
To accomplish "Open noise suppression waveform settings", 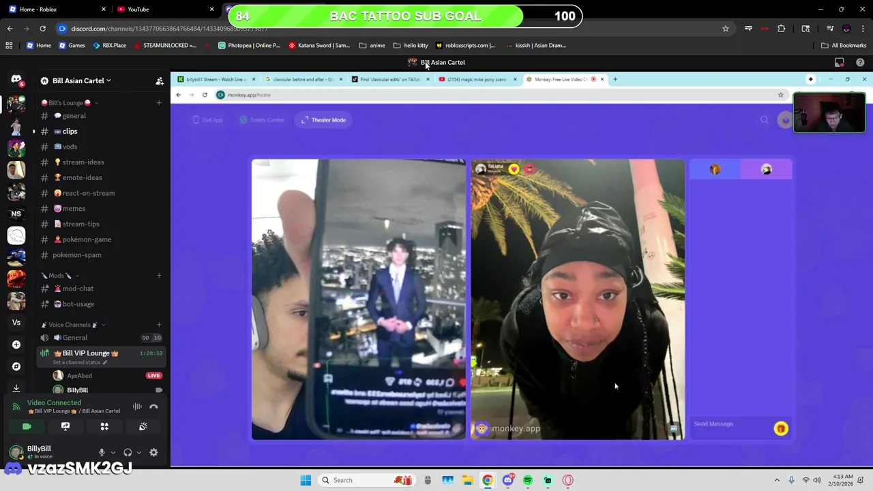I will [137, 406].
